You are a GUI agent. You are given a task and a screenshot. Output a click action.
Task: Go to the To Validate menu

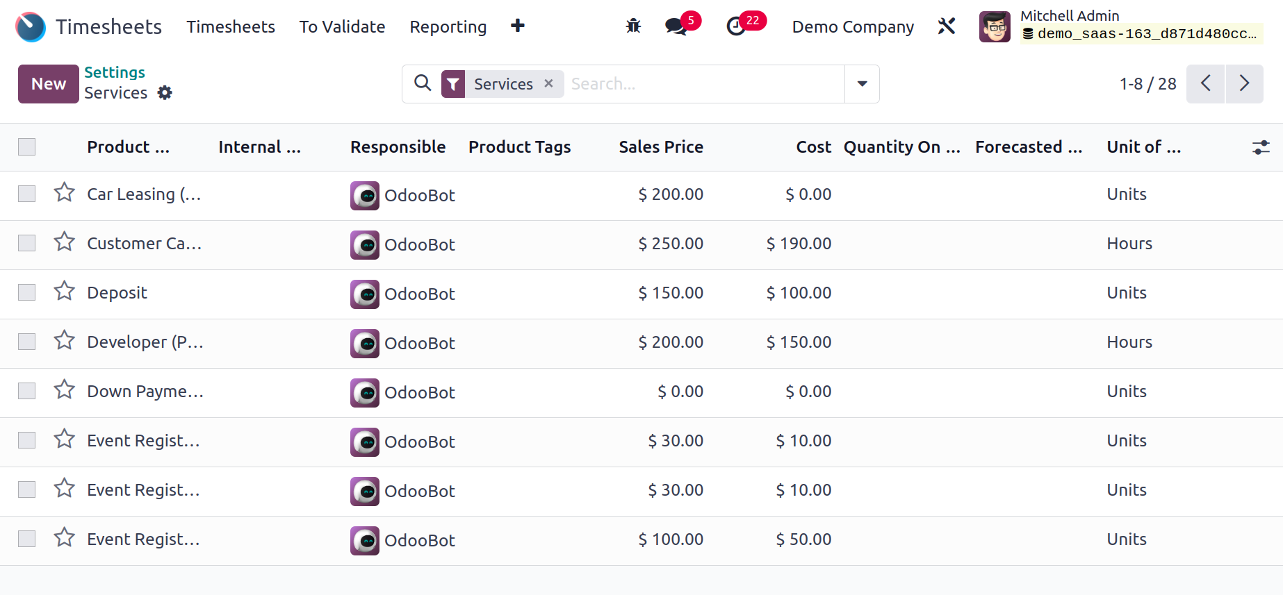point(342,27)
